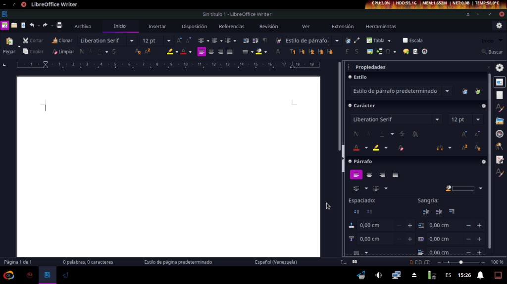This screenshot has height=284, width=507.
Task: Toggle justified alignment in the ribbon
Action: 230,51
